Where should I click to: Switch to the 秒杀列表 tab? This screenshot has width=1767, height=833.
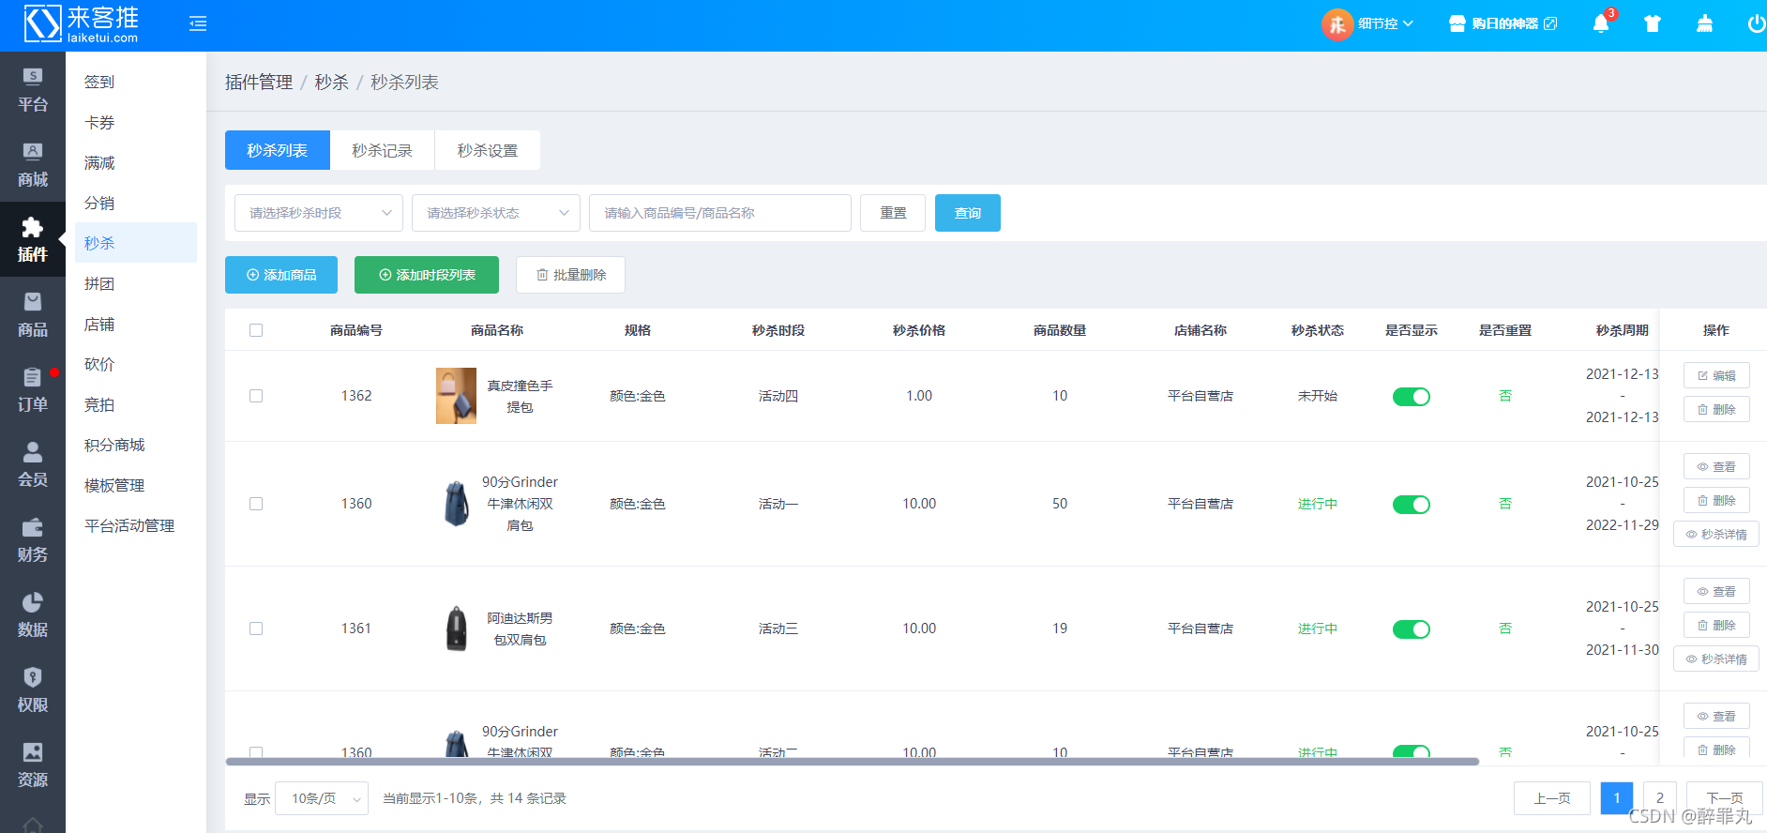pyautogui.click(x=278, y=150)
